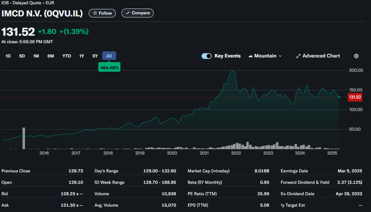The height and width of the screenshot is (212, 371).
Task: Click the Ask value 121.30 x --
Action: (x=72, y=205)
